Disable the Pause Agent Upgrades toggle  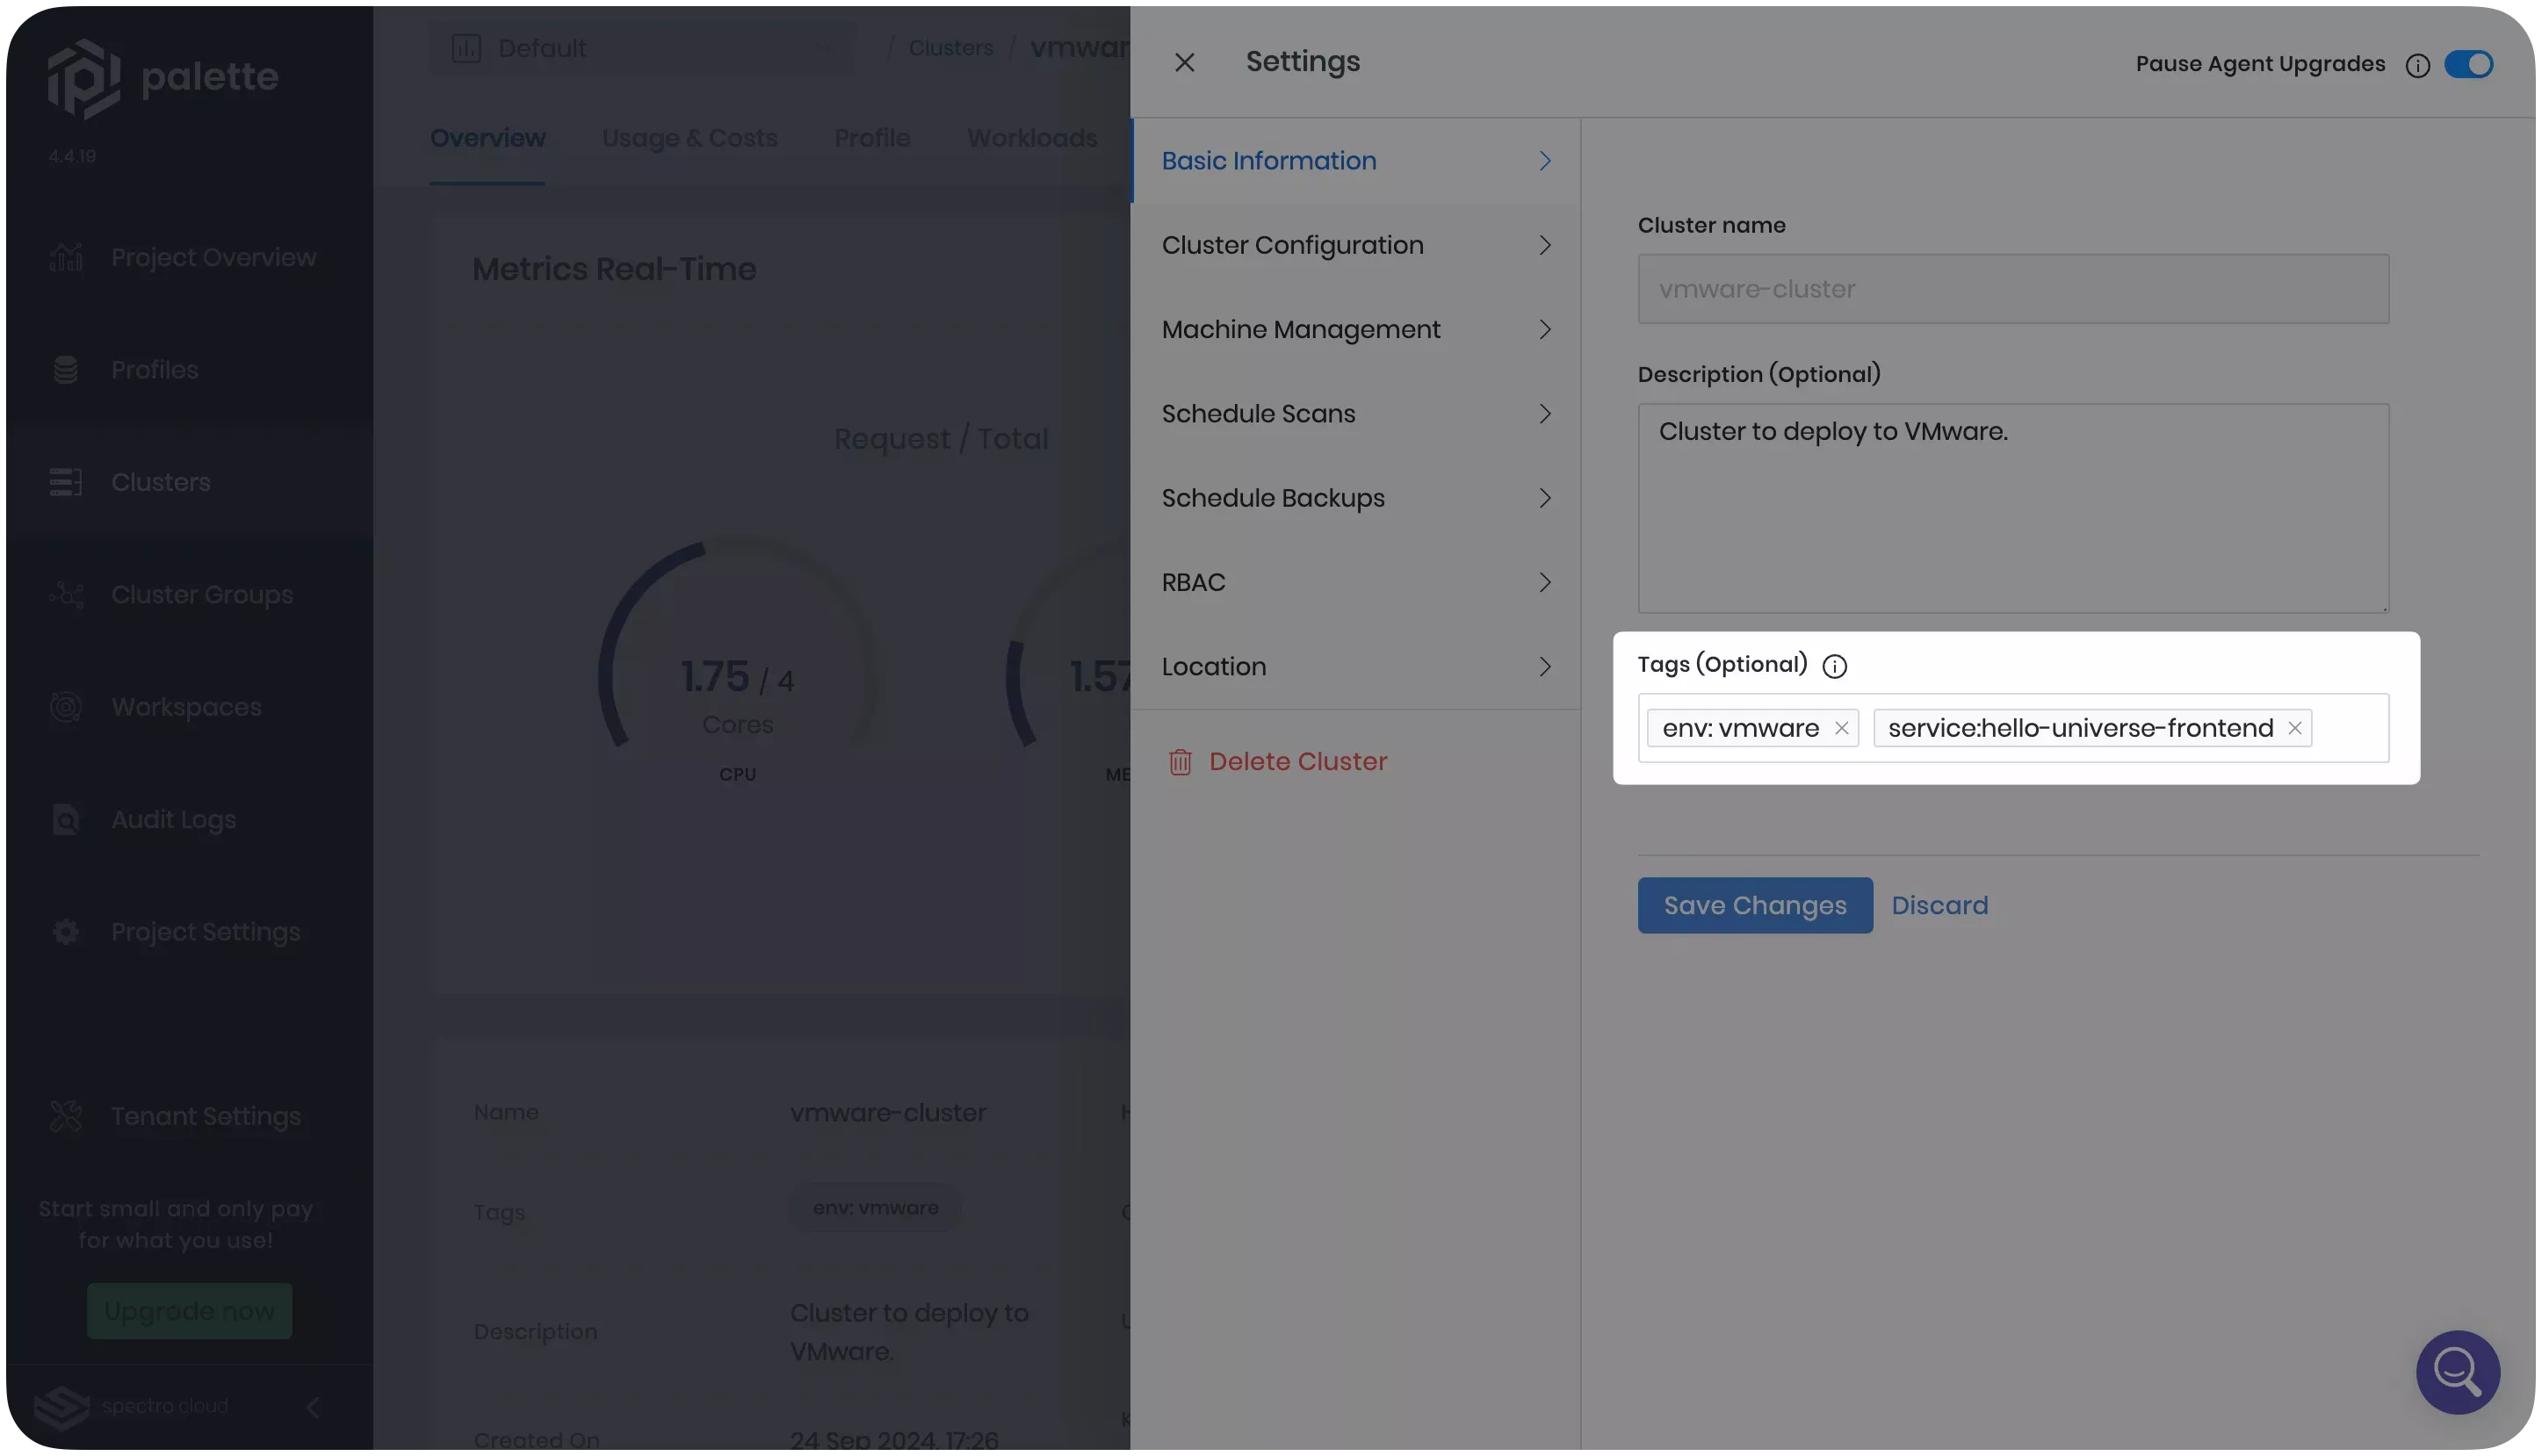coord(2468,64)
